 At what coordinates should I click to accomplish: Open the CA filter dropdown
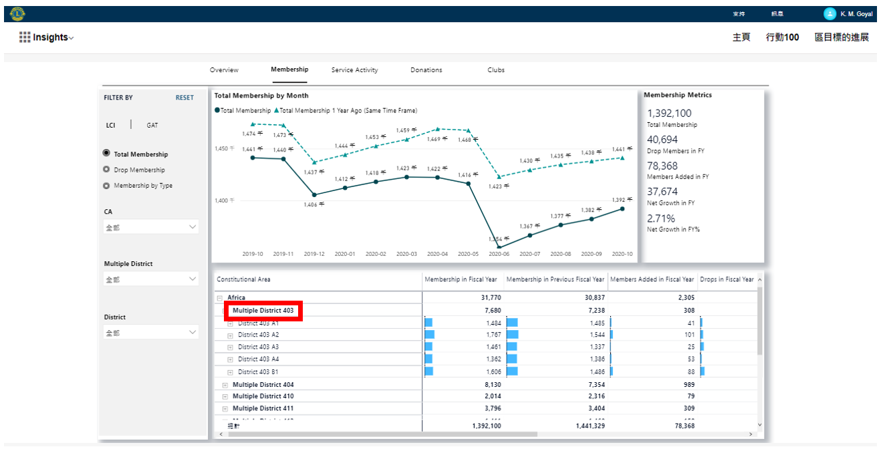click(x=152, y=227)
